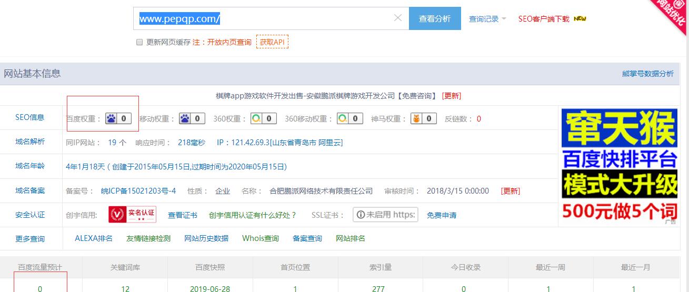Click 更新 link beside 审核时间
The width and height of the screenshot is (689, 292).
[x=510, y=191]
